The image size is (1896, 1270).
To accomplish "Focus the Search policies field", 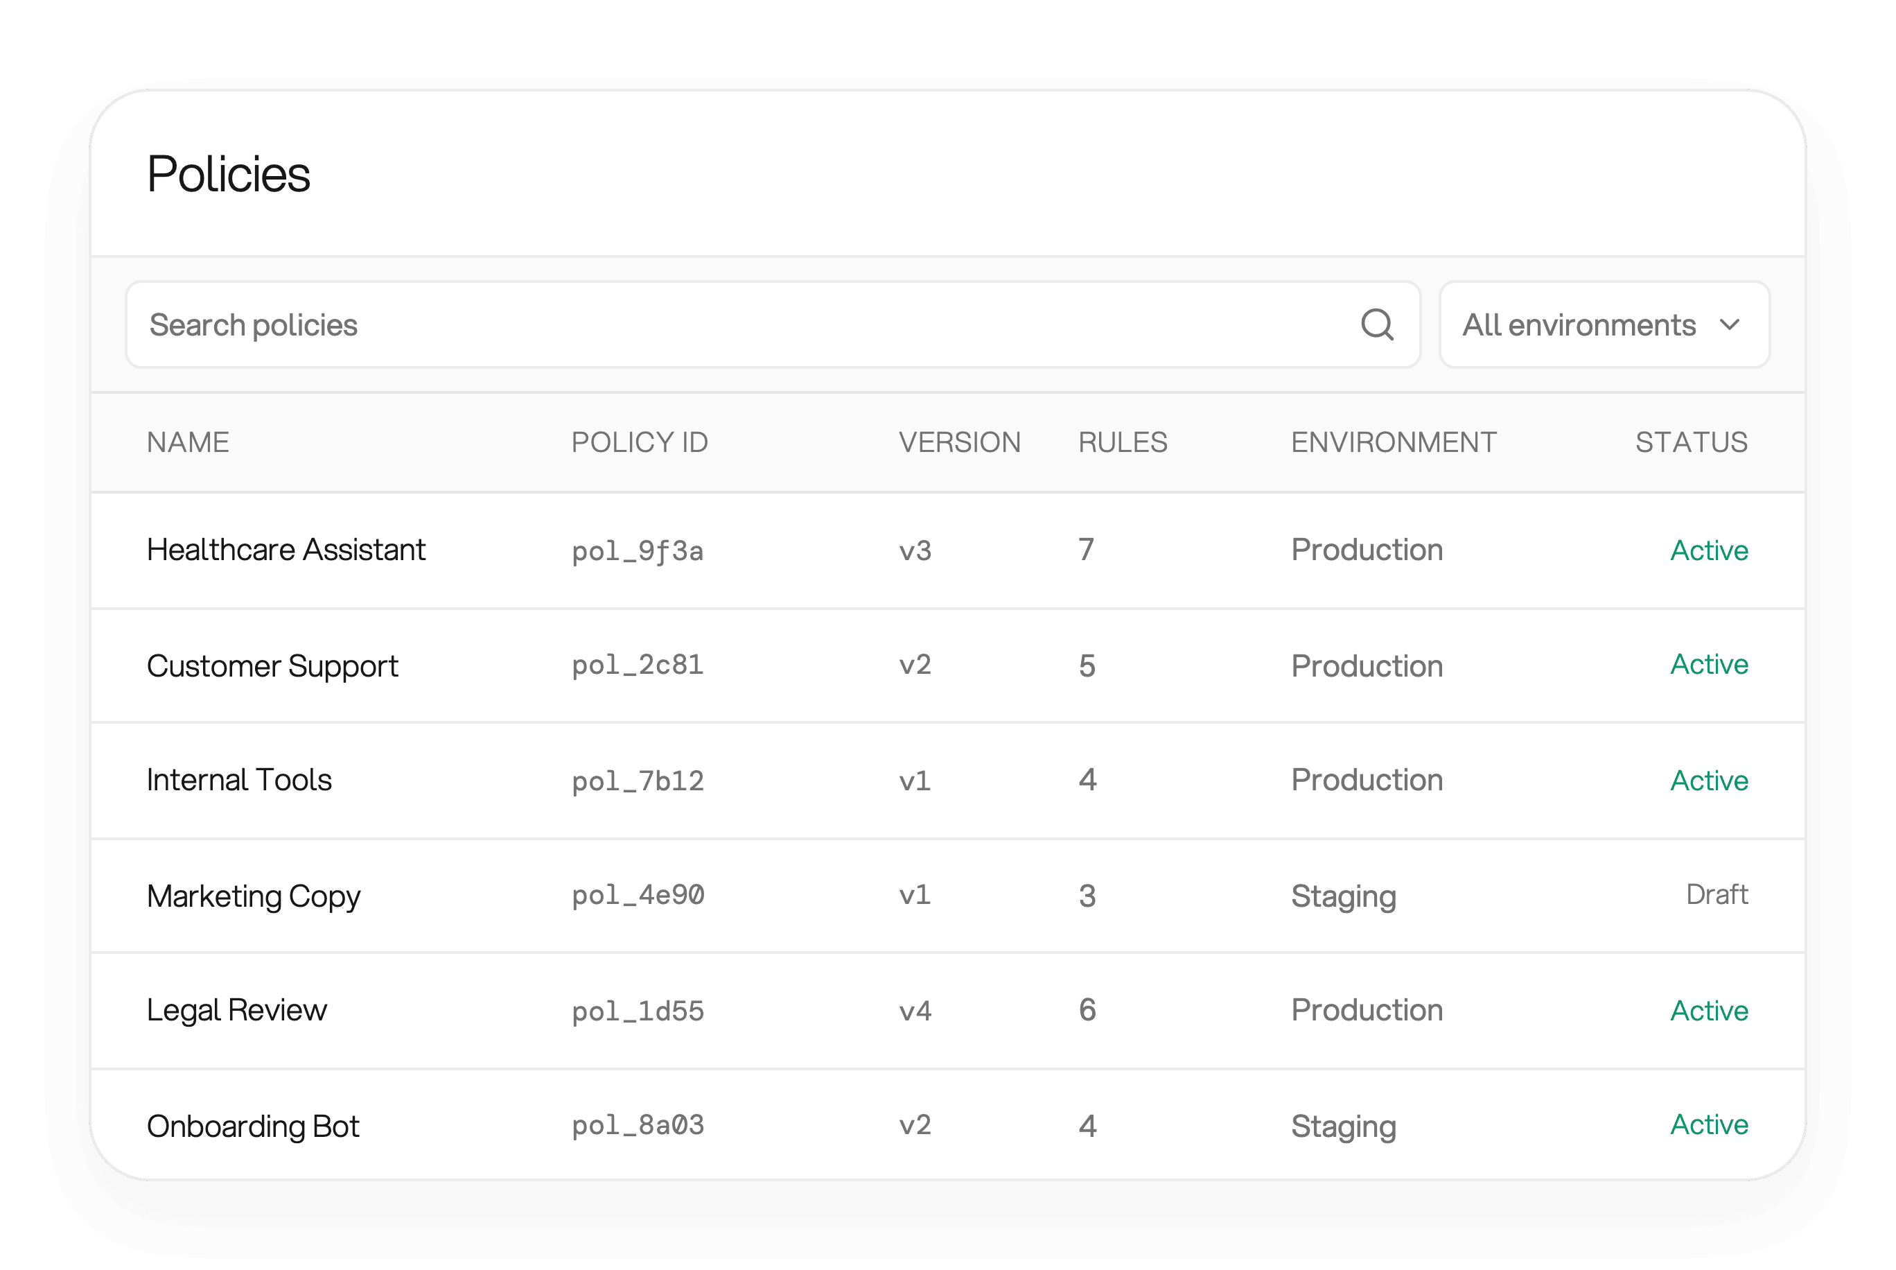I will pos(773,325).
